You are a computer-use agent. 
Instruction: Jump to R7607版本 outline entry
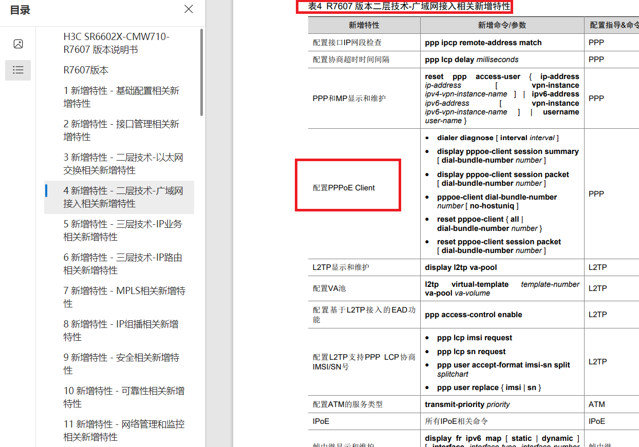click(x=119, y=70)
